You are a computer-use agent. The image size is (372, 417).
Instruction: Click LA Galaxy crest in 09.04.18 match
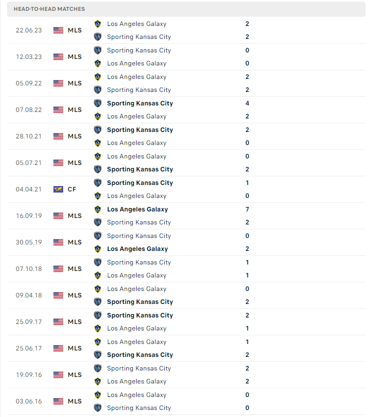tap(98, 289)
